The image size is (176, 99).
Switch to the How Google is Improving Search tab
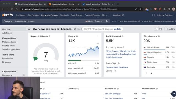[x=30, y=4]
